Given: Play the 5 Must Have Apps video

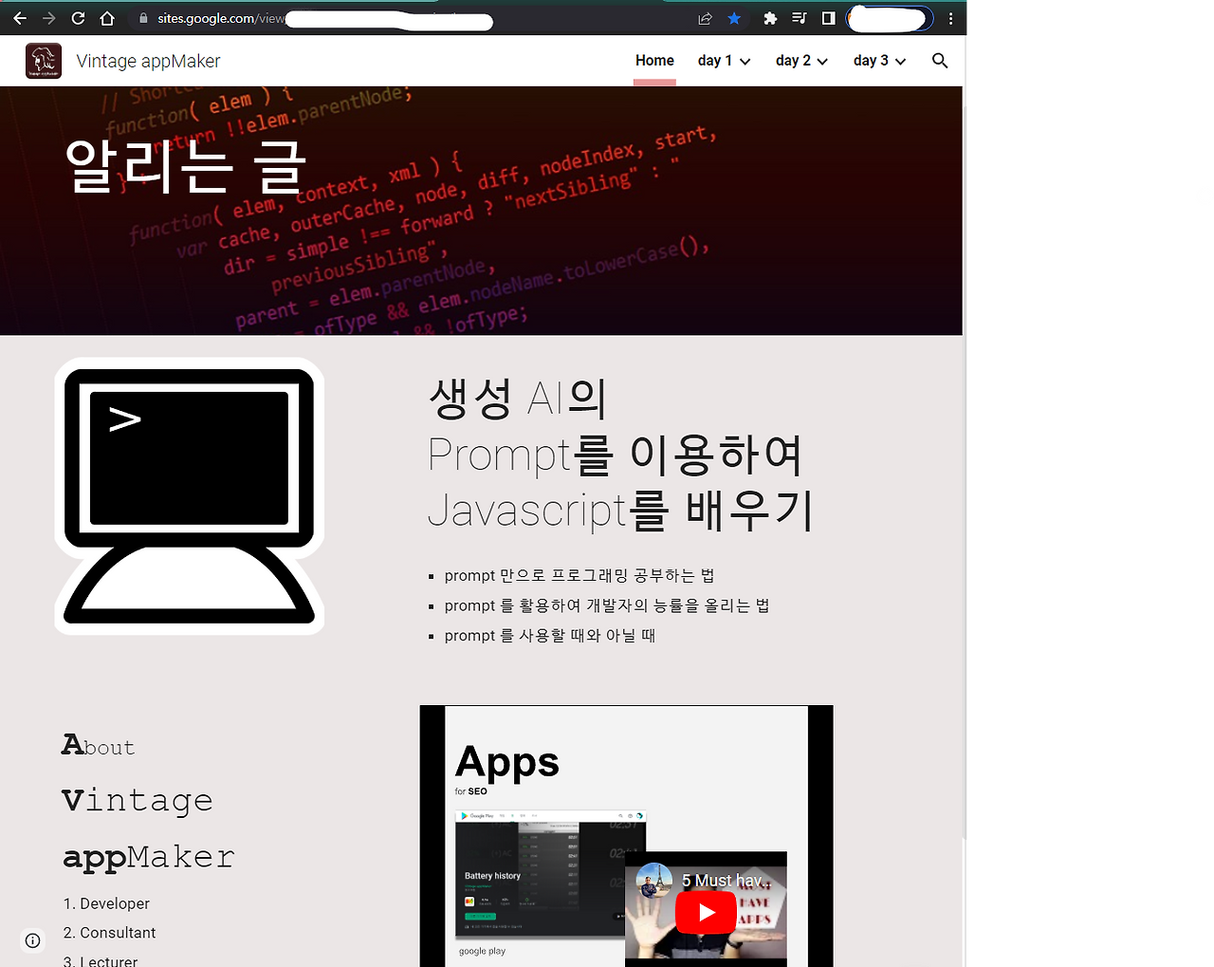Looking at the screenshot, I should click(706, 911).
